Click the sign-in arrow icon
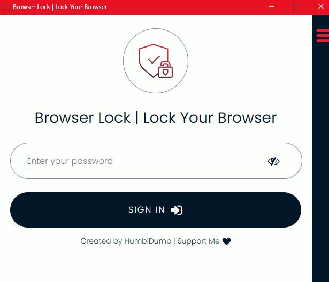This screenshot has height=282, width=329. [177, 210]
